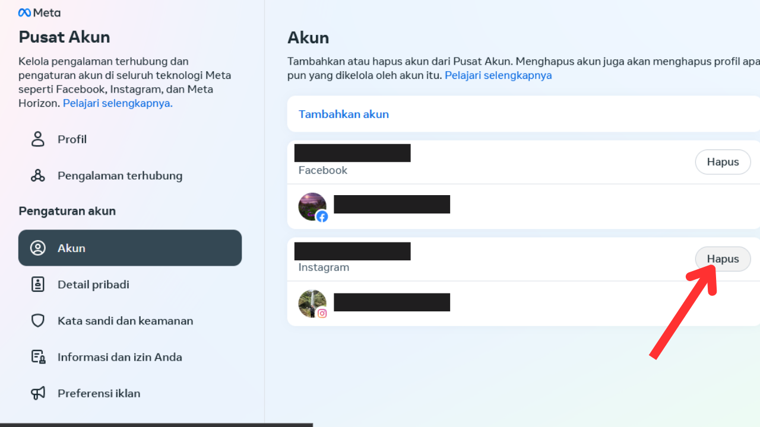Click the Pengalaman terhubung connected-nodes icon

tap(38, 176)
